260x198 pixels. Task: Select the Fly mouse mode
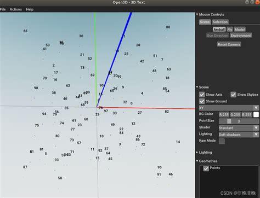pos(230,30)
